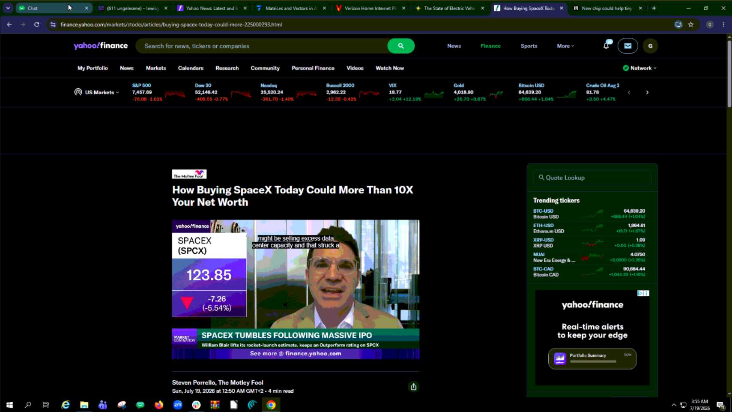This screenshot has height=412, width=732.
Task: Open the Markets menu
Action: coord(156,68)
